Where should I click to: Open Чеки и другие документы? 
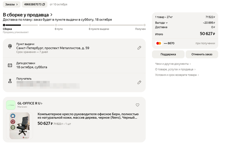point(173,64)
